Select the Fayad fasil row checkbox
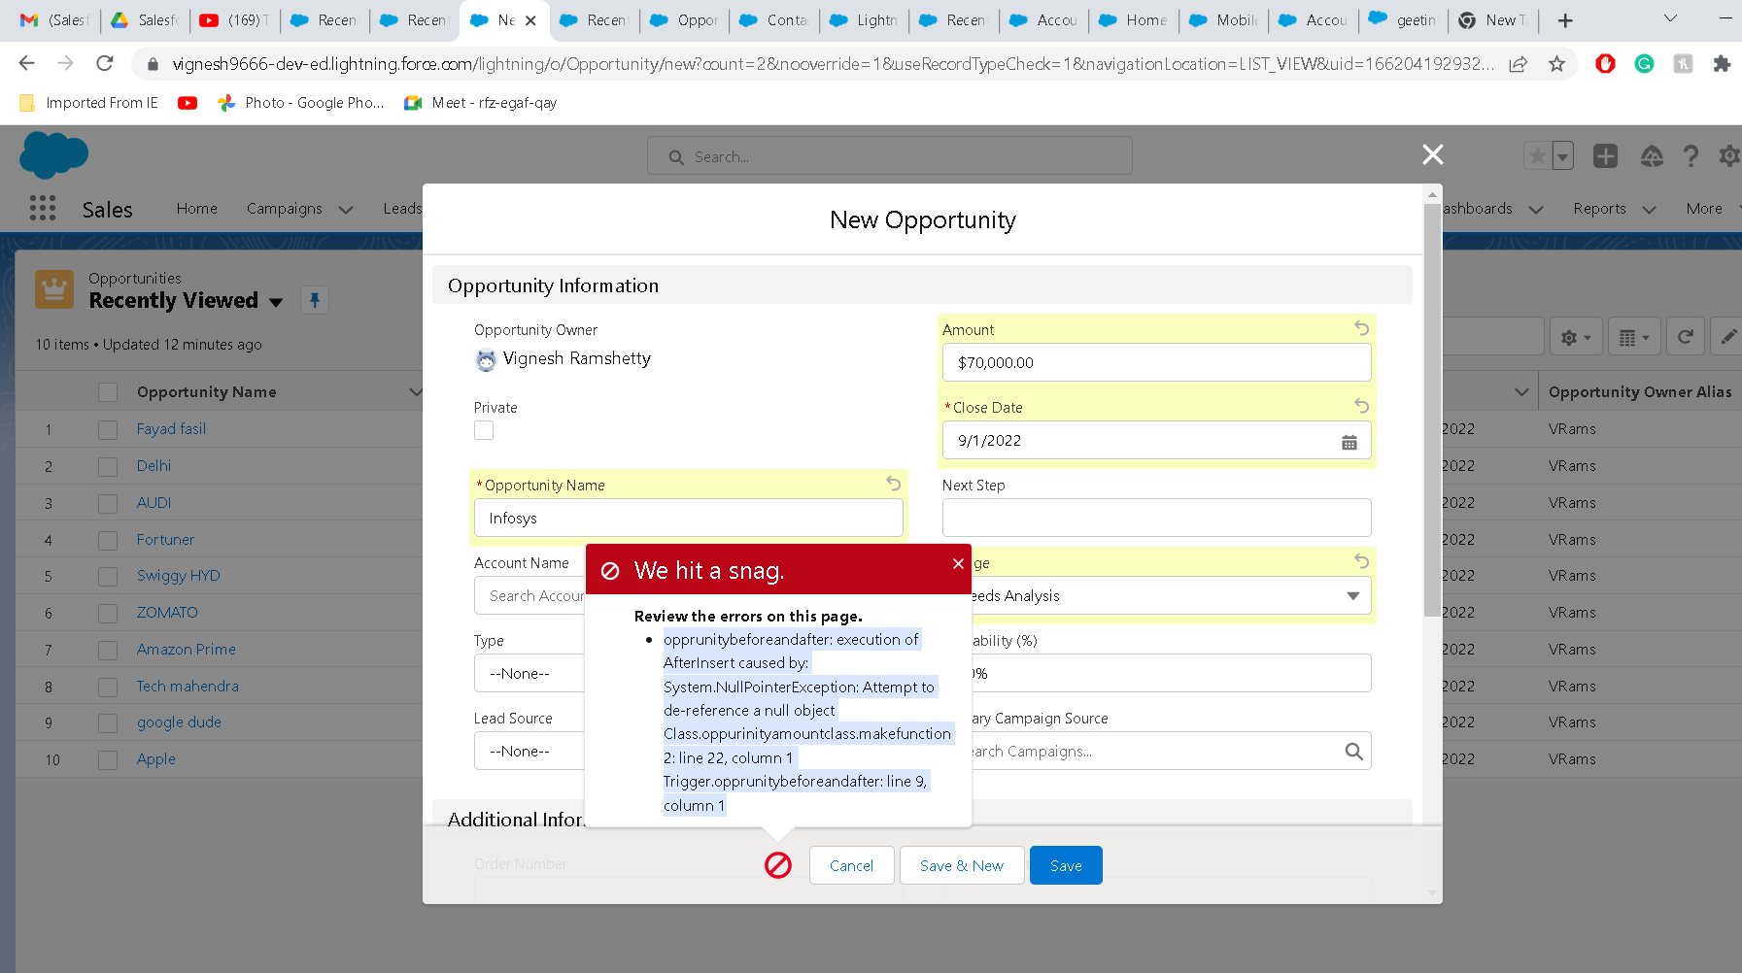1742x973 pixels. [x=108, y=429]
